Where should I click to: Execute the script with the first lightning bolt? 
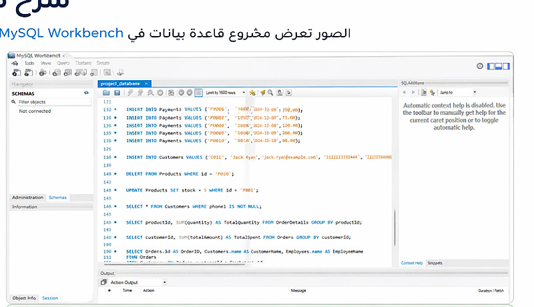click(x=130, y=93)
